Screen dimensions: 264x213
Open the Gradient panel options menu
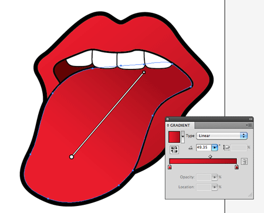(x=249, y=125)
